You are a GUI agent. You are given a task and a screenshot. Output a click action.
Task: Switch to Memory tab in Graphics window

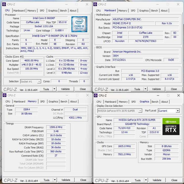pos(123,102)
